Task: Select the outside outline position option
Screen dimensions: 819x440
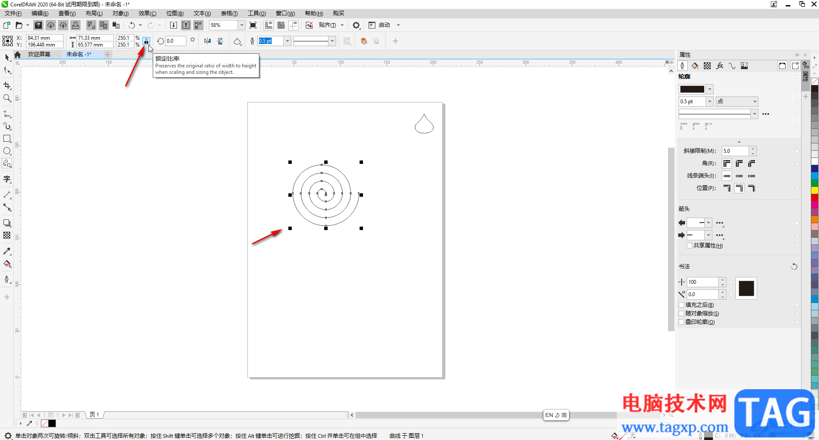Action: click(727, 188)
